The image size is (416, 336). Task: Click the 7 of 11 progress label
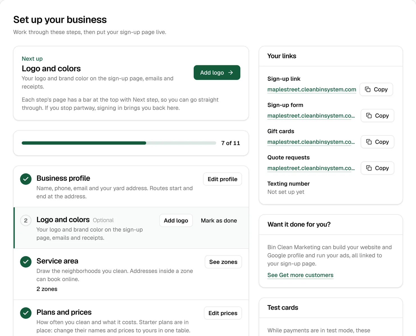point(230,143)
